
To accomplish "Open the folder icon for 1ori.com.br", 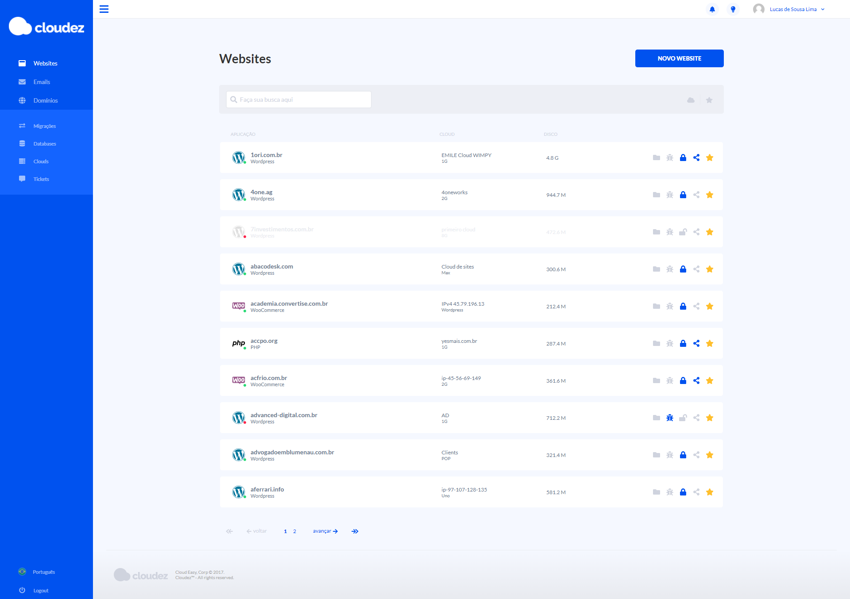I will [x=657, y=157].
